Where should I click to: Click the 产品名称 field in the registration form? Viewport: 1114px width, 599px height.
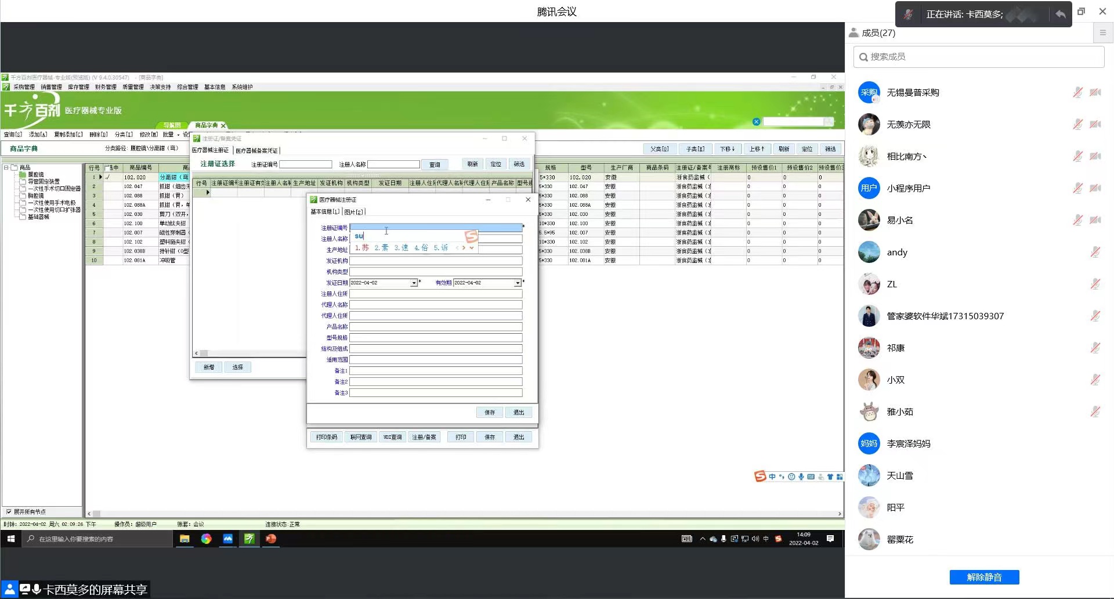point(436,327)
